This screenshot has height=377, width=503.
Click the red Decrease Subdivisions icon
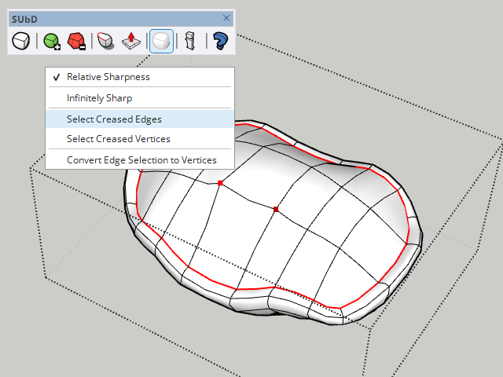click(76, 41)
